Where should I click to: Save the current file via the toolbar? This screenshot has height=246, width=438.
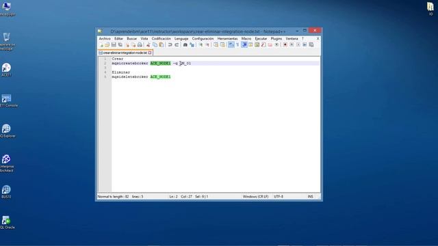pos(114,45)
